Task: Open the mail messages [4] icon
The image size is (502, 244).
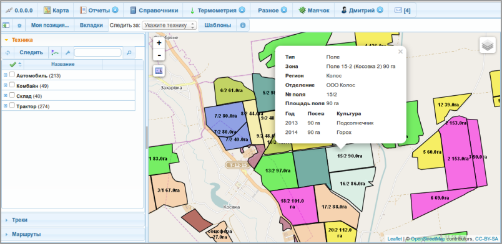Action: click(x=403, y=11)
